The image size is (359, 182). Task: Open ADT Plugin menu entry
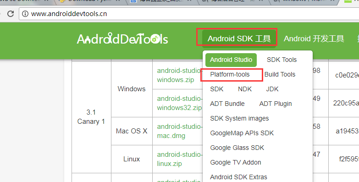point(276,104)
